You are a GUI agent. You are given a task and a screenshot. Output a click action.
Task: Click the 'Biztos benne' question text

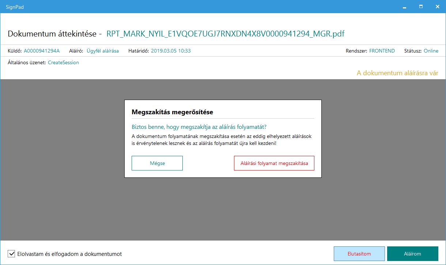[x=199, y=127]
